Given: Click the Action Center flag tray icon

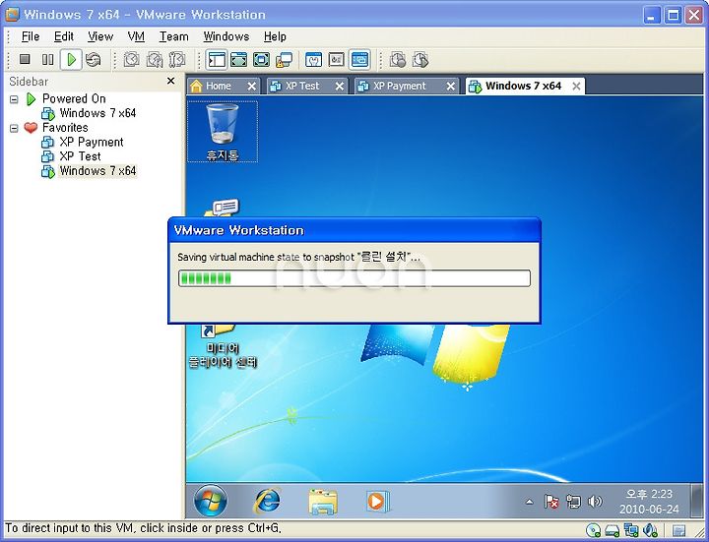Looking at the screenshot, I should tap(551, 502).
